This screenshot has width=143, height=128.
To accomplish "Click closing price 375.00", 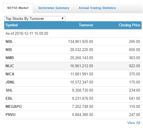I will pyautogui.click(x=135, y=74).
